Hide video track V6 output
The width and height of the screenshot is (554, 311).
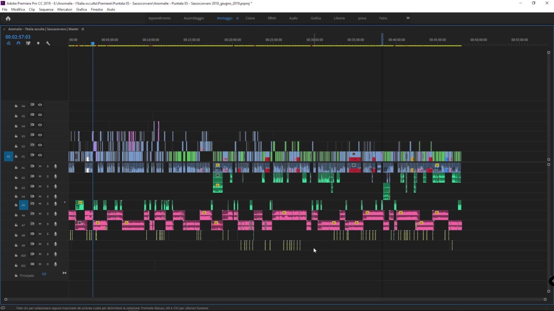40,105
